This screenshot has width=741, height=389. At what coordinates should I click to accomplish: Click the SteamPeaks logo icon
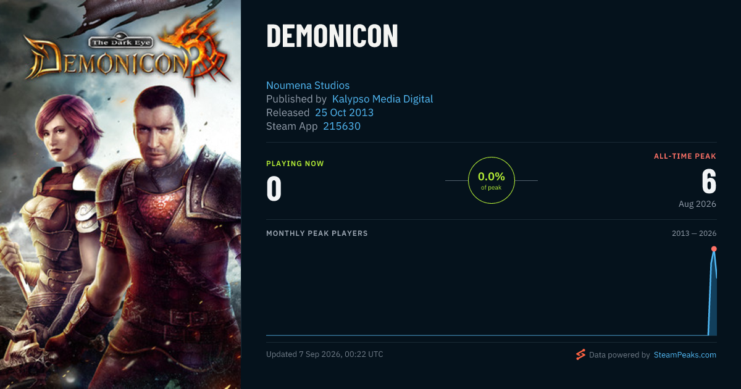tap(580, 354)
